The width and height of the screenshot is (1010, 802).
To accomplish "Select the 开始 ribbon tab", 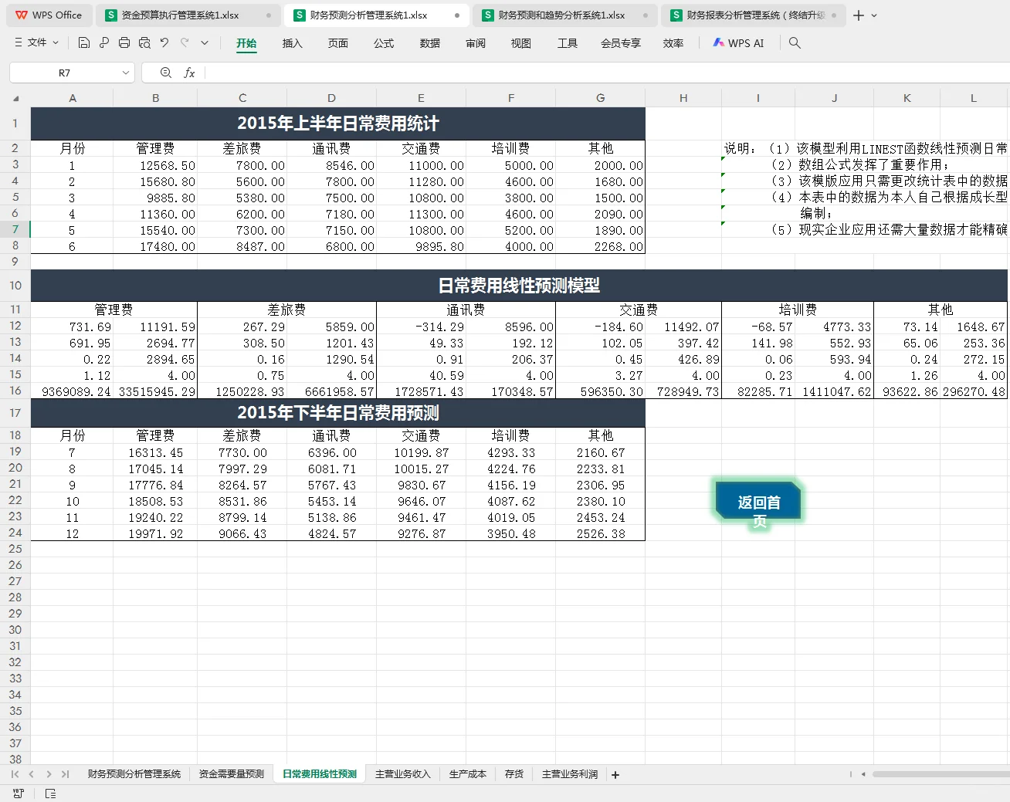I will click(246, 43).
